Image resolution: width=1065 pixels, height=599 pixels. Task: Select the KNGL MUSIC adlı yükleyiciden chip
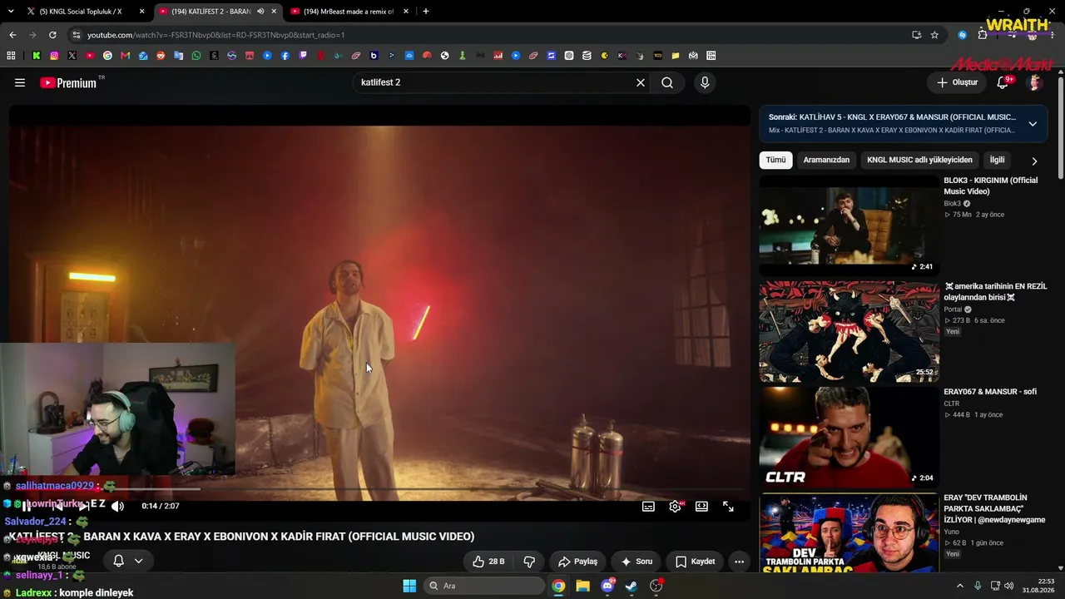[x=919, y=160]
